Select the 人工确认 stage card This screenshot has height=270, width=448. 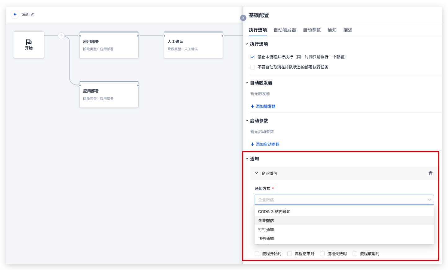click(193, 45)
